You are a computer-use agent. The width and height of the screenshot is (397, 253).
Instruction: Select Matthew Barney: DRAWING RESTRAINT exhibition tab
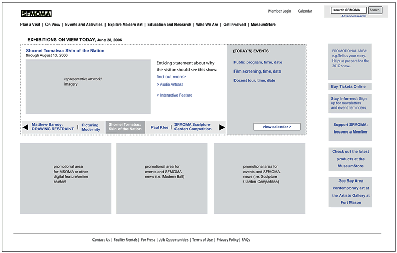pos(53,127)
